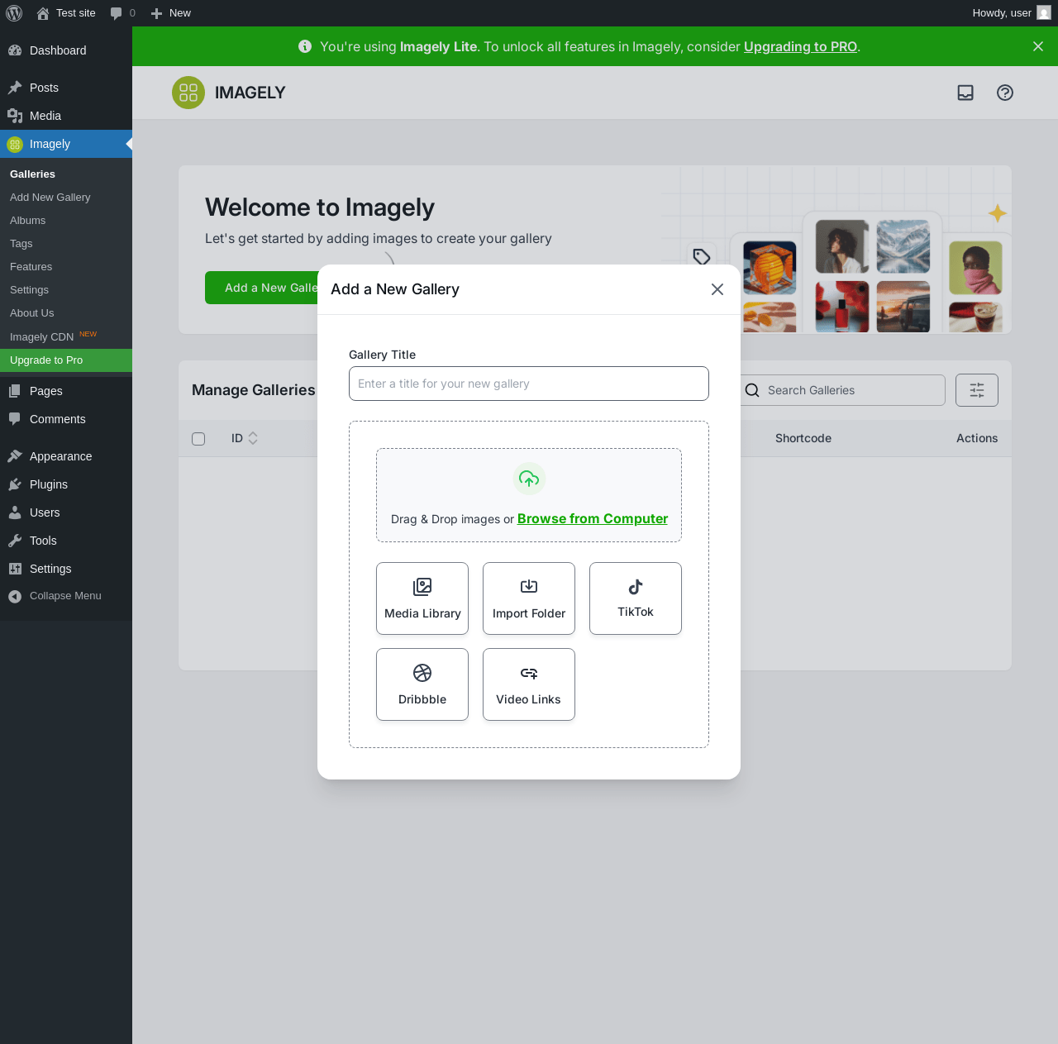
Task: Close the Add a New Gallery dialog
Action: click(x=717, y=289)
